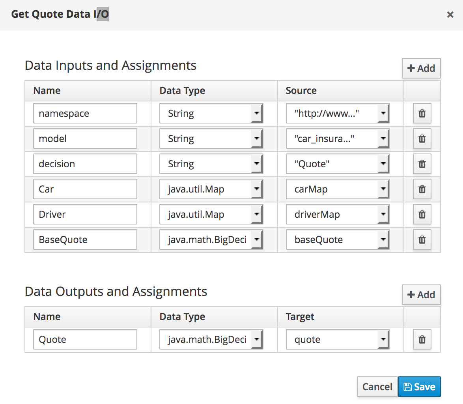Click the Save button with disk icon

pos(419,387)
